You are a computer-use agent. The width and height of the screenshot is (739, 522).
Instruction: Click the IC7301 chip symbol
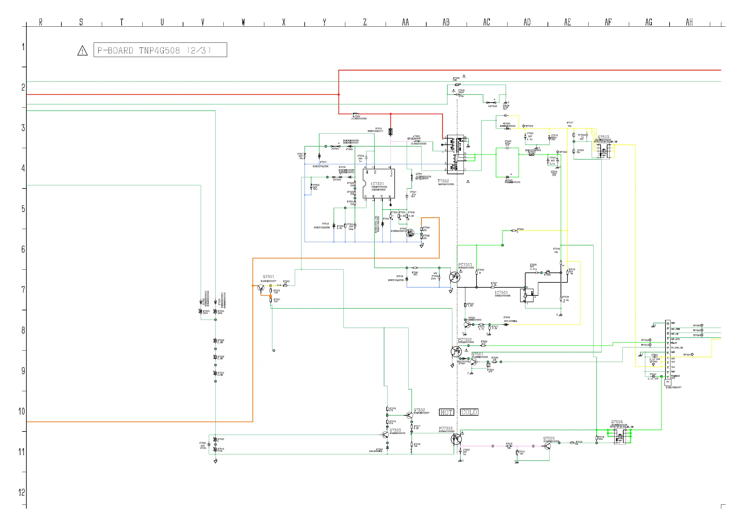click(378, 184)
